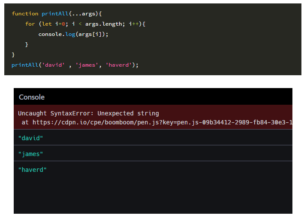
Task: Click the 'james' string in the code
Action: pos(87,65)
